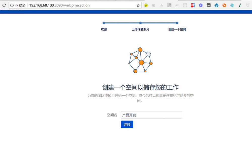The image size is (252, 142).
Task: Click the 创建一个空间 step label
Action: (x=177, y=30)
